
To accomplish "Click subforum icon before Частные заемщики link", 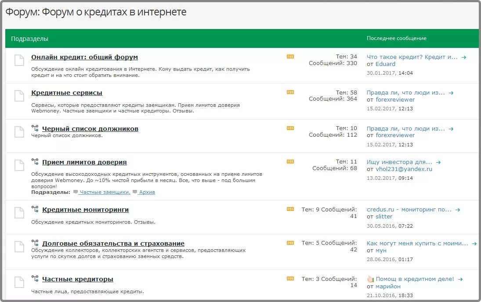I will (76, 192).
